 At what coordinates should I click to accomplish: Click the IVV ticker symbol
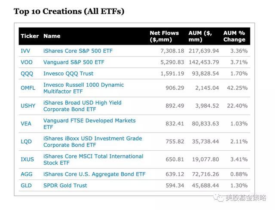click(25, 51)
